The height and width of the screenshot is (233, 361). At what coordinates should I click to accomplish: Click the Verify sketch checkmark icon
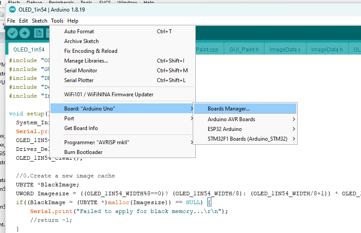pyautogui.click(x=13, y=33)
